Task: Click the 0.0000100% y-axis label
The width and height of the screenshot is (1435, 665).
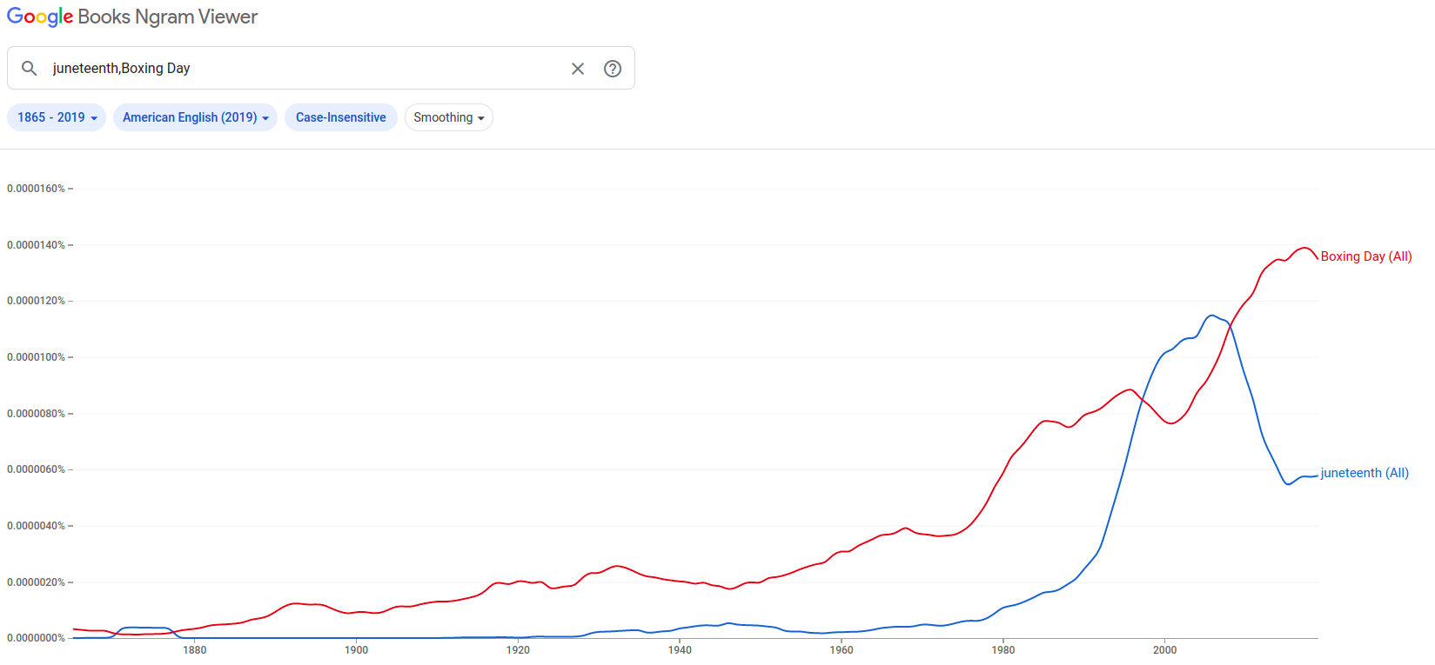Action: (x=36, y=357)
